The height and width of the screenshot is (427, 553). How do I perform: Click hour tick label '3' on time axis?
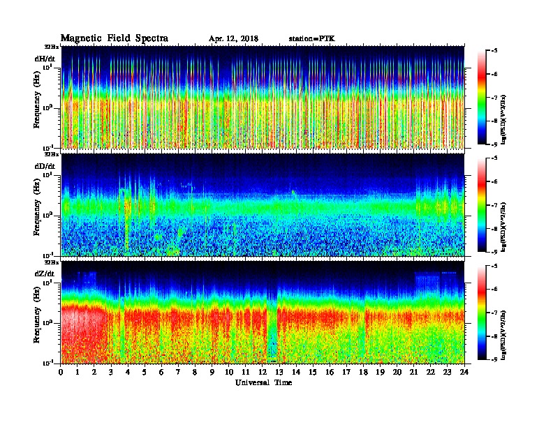pos(111,372)
